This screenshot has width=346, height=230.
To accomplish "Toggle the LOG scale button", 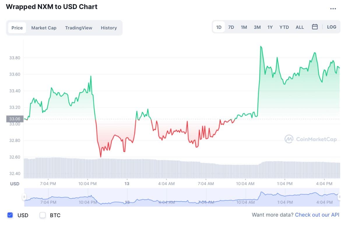I will pyautogui.click(x=331, y=27).
